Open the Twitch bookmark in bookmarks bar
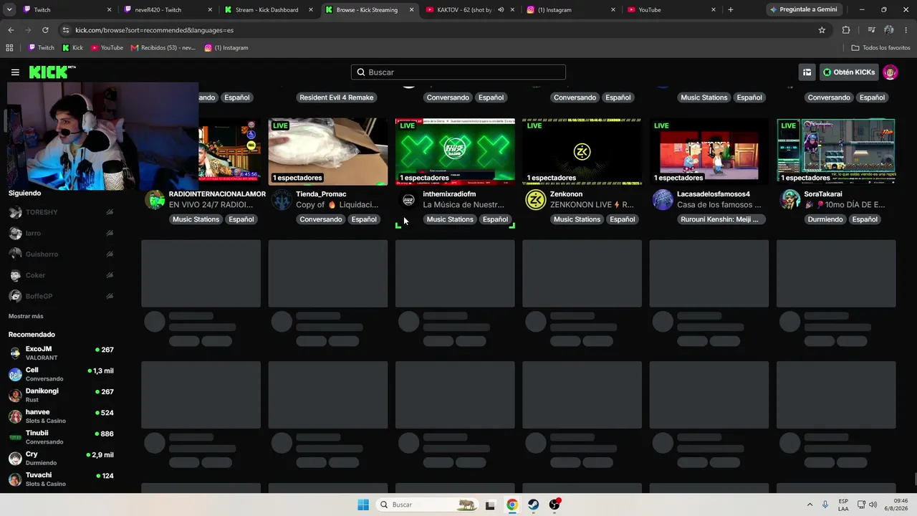This screenshot has width=917, height=516. (x=41, y=48)
